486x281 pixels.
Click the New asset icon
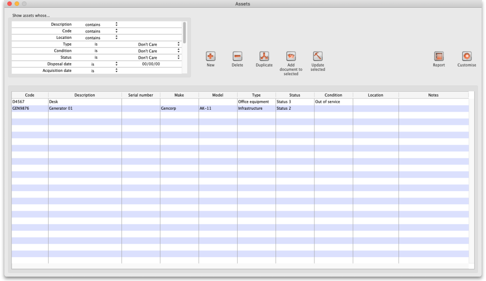tap(210, 56)
